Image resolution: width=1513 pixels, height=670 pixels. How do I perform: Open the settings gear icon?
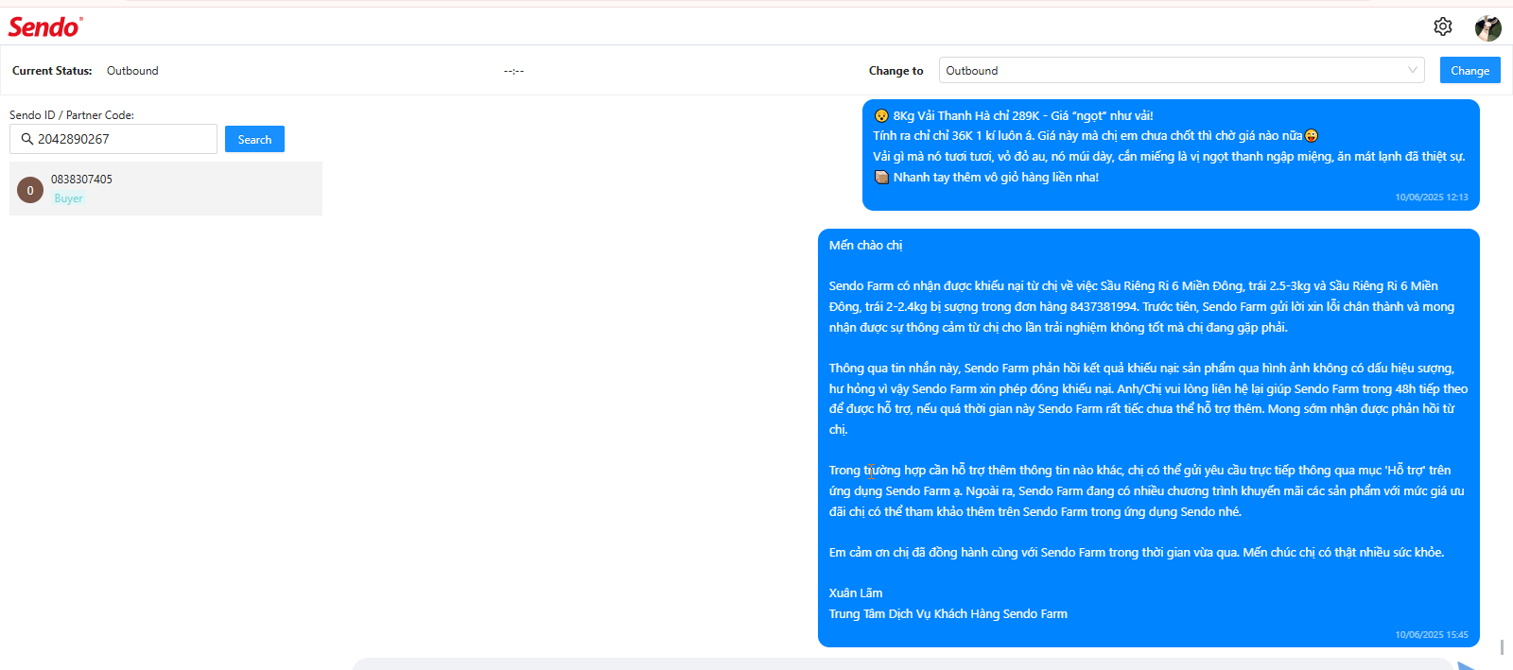tap(1443, 26)
